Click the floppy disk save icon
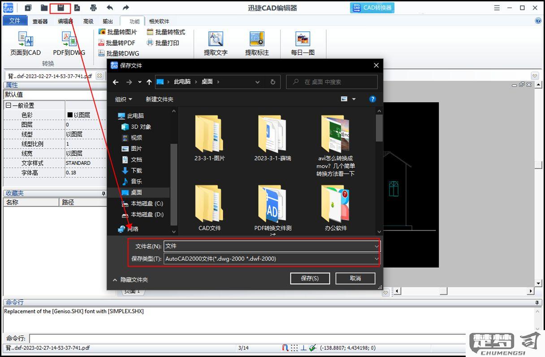Viewport: 545px width, 357px height. coord(61,8)
